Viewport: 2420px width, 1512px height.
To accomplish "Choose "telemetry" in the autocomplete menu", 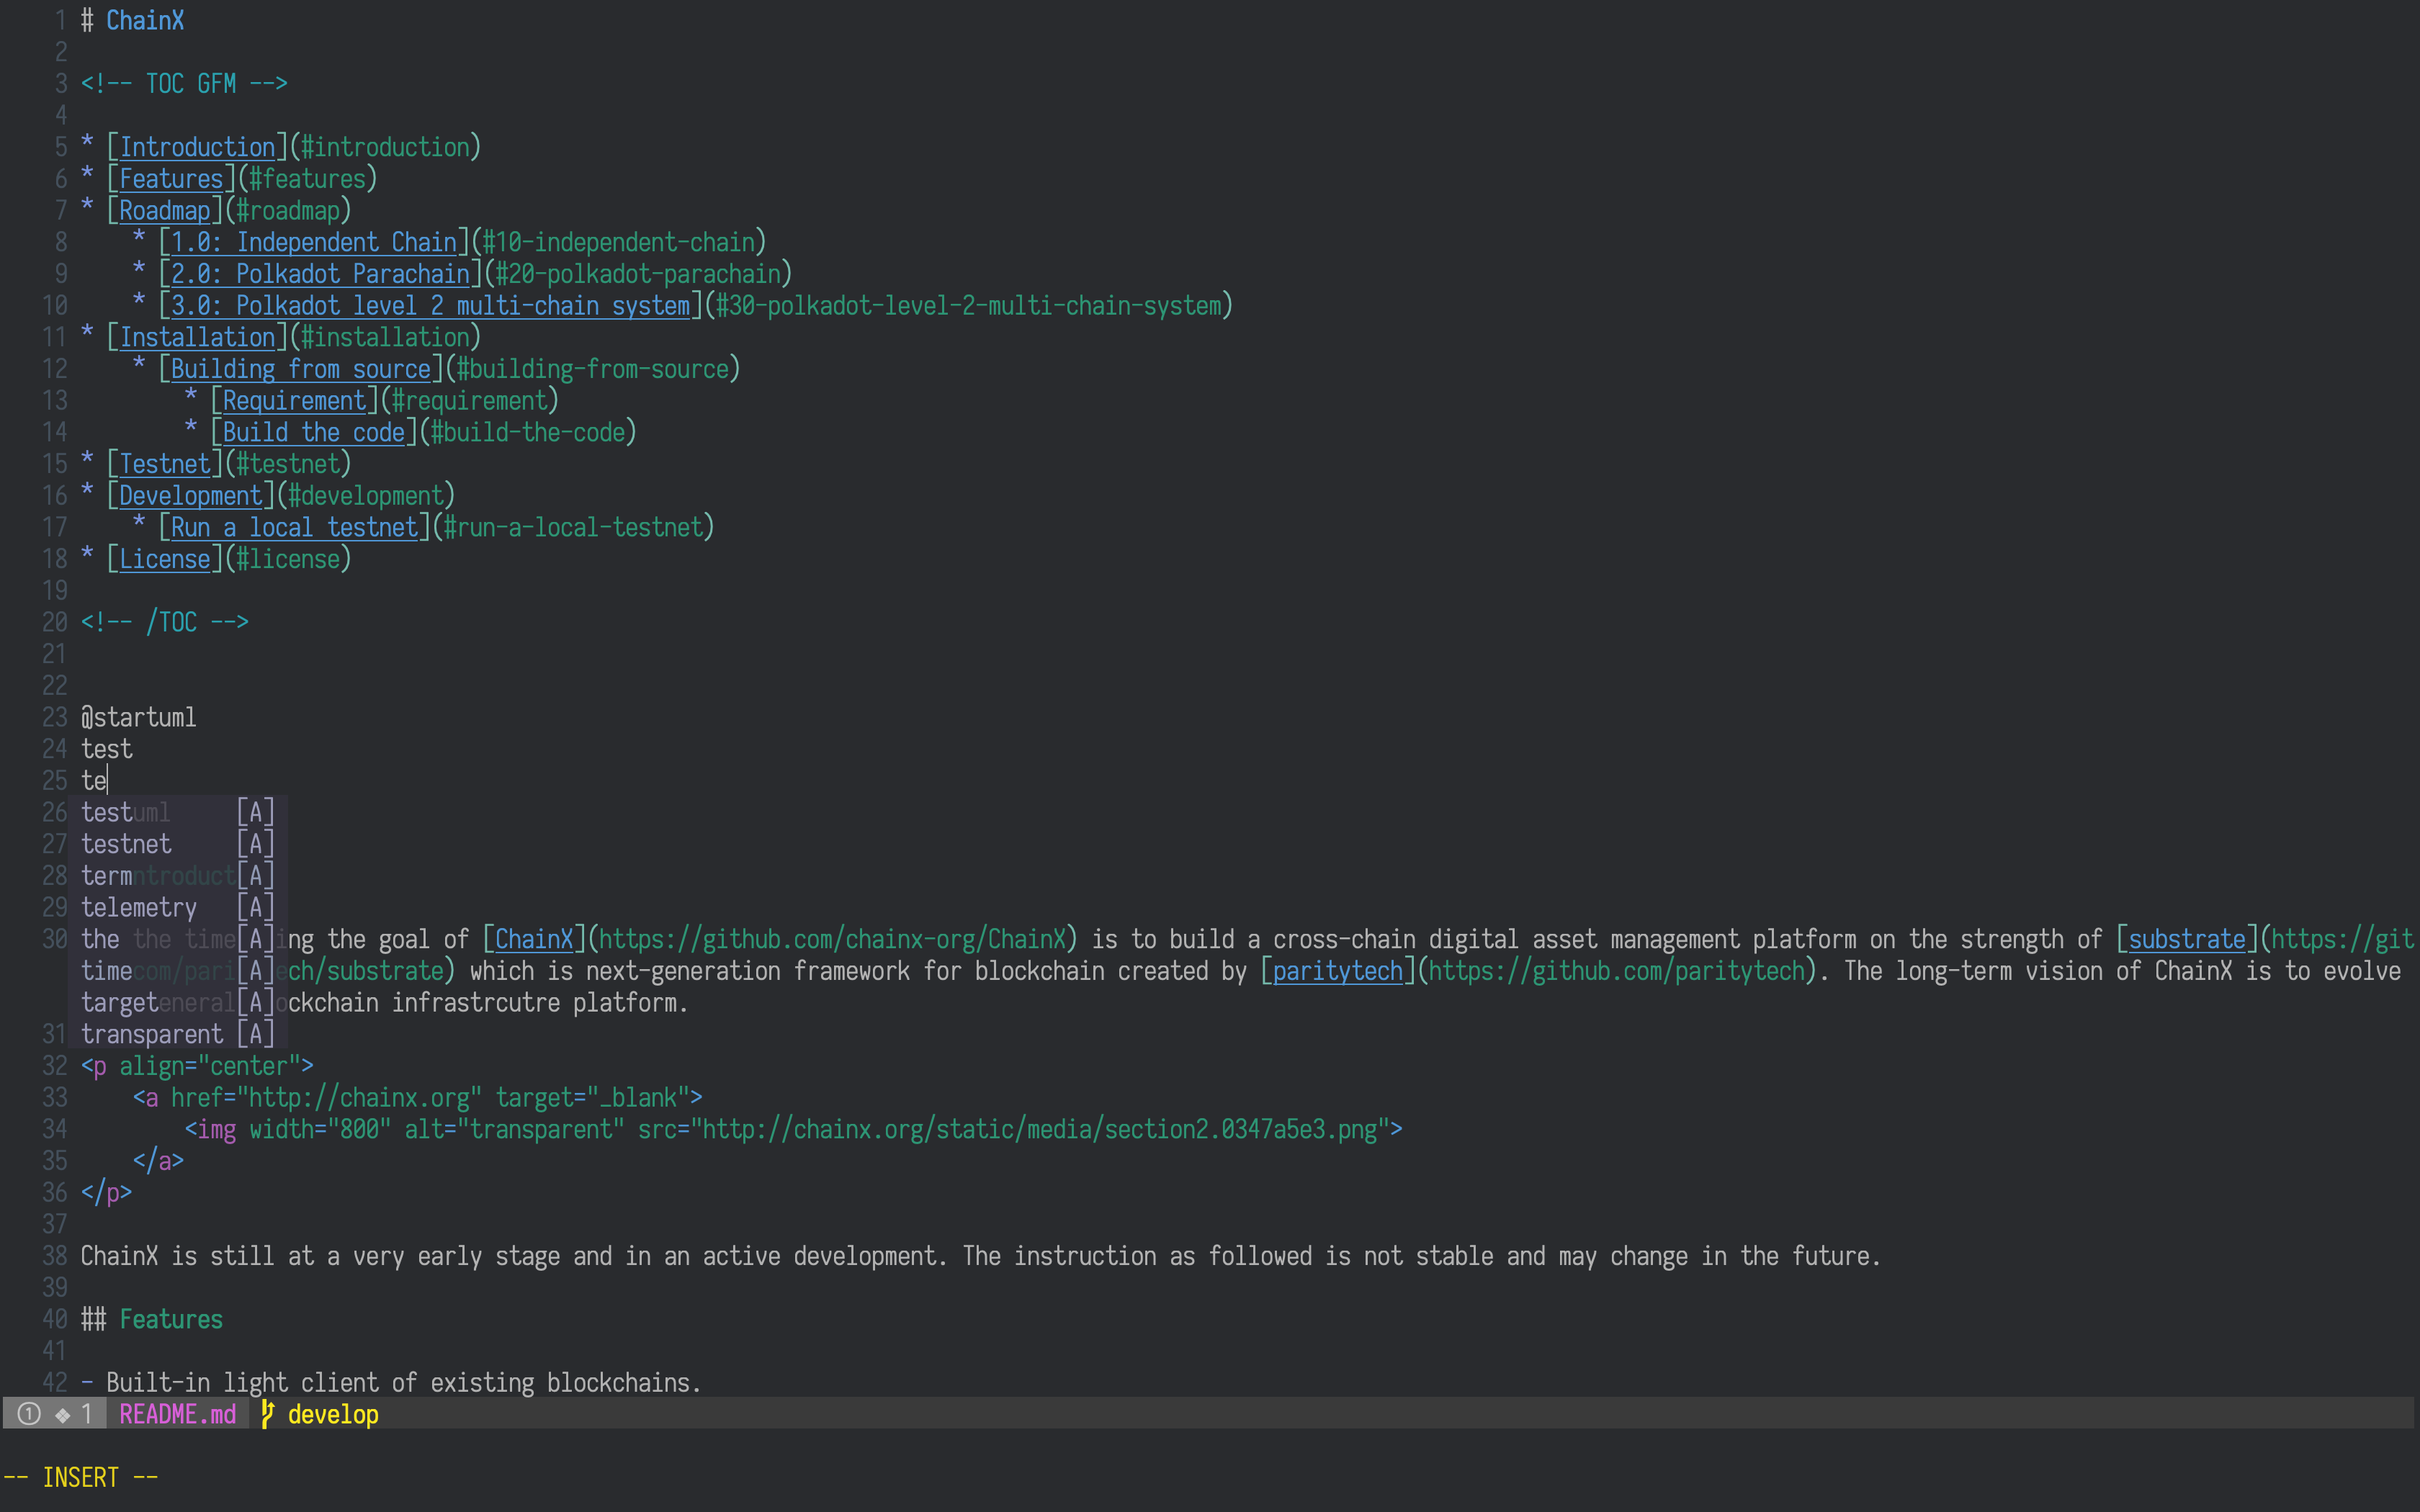I will [139, 907].
